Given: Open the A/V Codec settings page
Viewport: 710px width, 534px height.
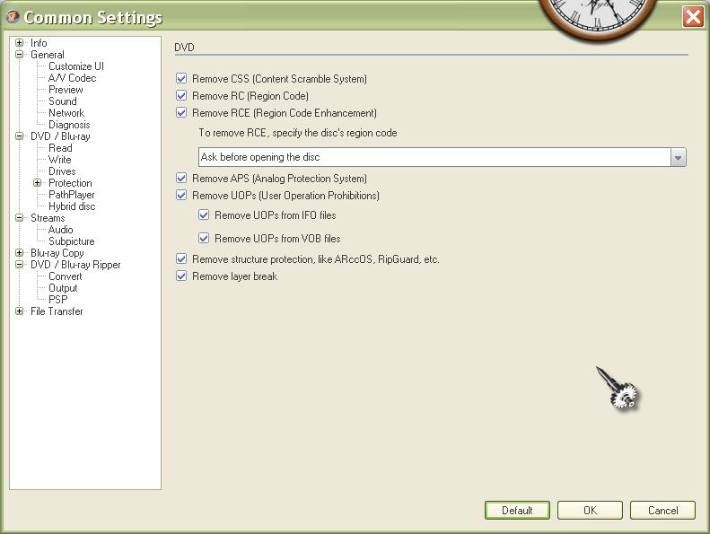Looking at the screenshot, I should [72, 78].
